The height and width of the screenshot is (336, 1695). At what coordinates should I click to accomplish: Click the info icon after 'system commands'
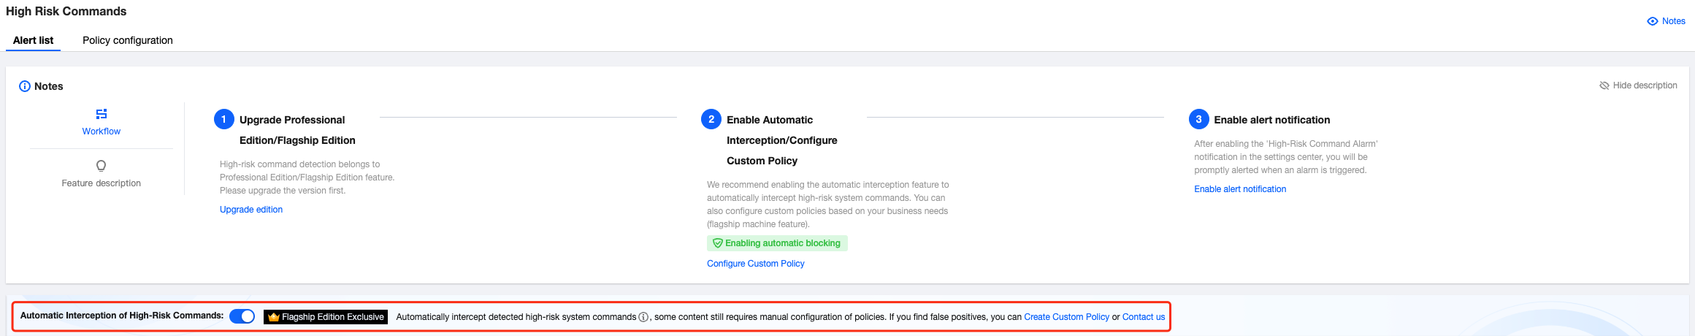tap(643, 317)
